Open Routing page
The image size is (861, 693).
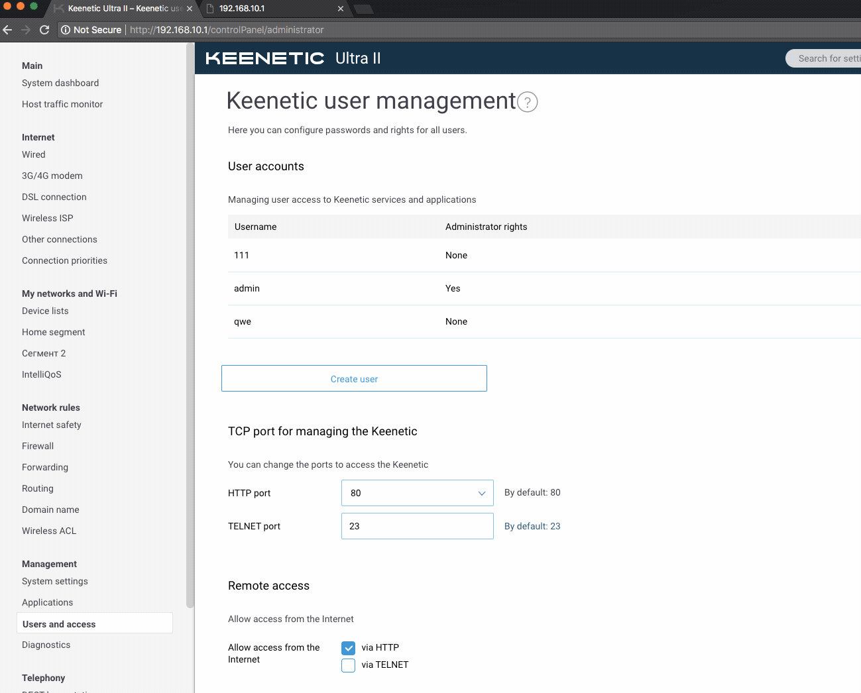coord(38,488)
